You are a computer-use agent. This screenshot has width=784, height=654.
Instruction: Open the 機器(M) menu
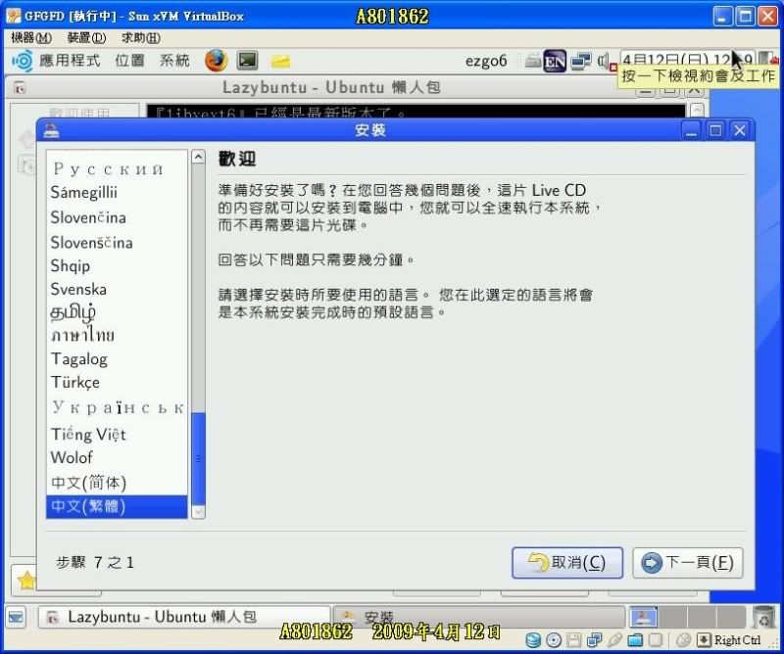coord(31,37)
